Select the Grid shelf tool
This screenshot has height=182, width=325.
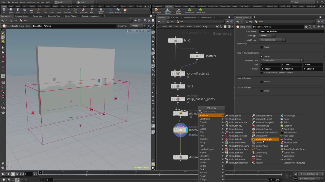pyautogui.click(x=31, y=11)
